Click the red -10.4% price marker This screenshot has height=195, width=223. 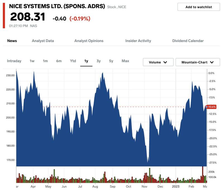pos(211,107)
